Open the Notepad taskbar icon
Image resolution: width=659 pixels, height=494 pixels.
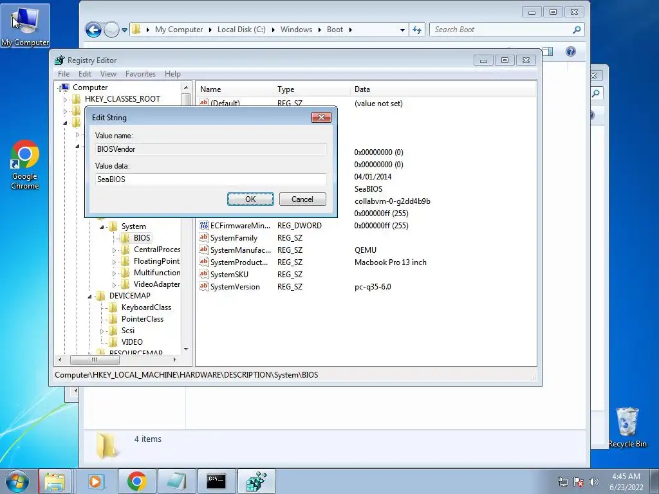pos(177,481)
